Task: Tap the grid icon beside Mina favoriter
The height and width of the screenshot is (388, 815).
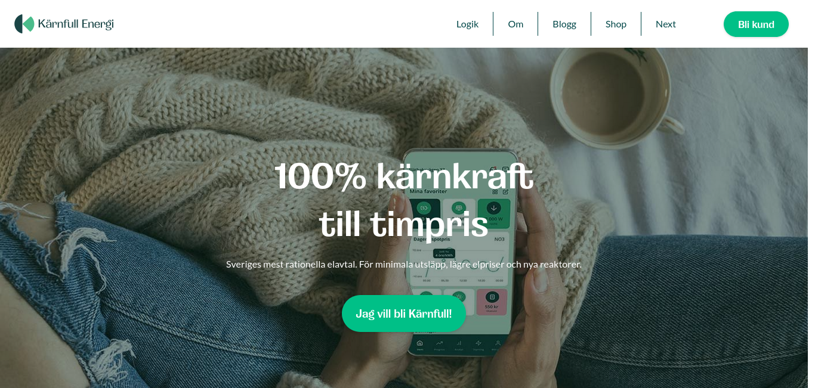Action: [x=495, y=192]
